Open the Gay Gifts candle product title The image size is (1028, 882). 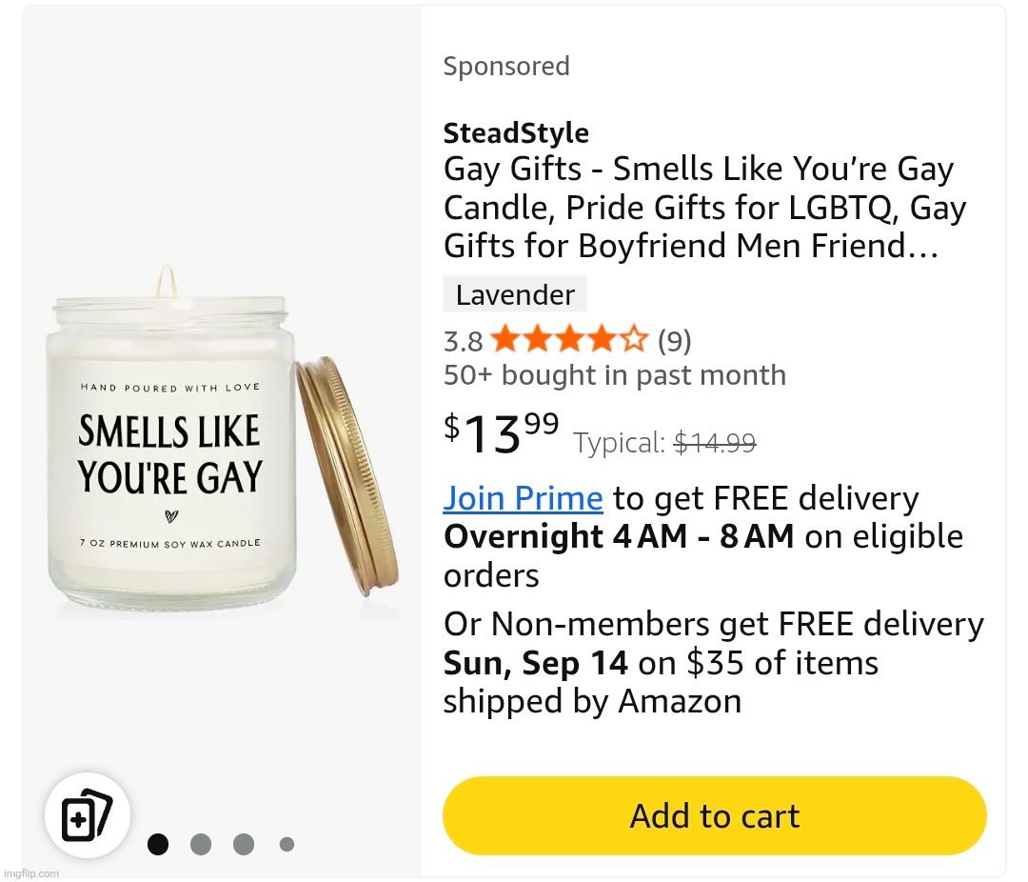coord(700,208)
